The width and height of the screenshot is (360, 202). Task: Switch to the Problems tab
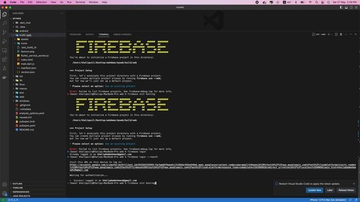[x=75, y=34]
